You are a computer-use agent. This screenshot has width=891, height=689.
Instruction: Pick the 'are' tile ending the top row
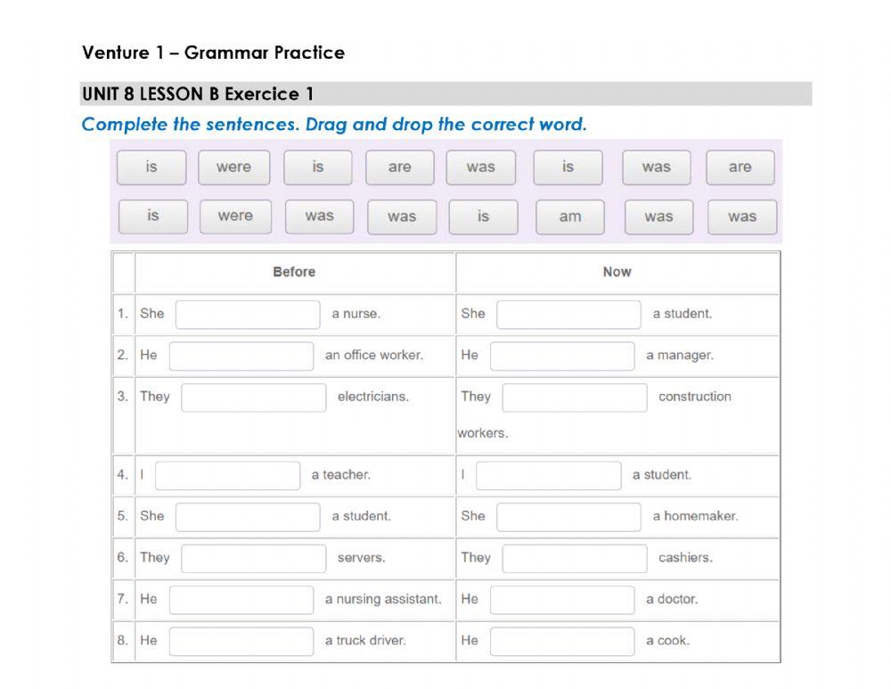click(x=740, y=168)
